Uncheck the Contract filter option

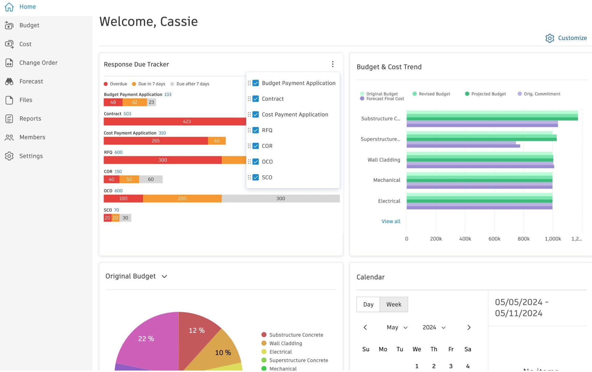tap(256, 99)
